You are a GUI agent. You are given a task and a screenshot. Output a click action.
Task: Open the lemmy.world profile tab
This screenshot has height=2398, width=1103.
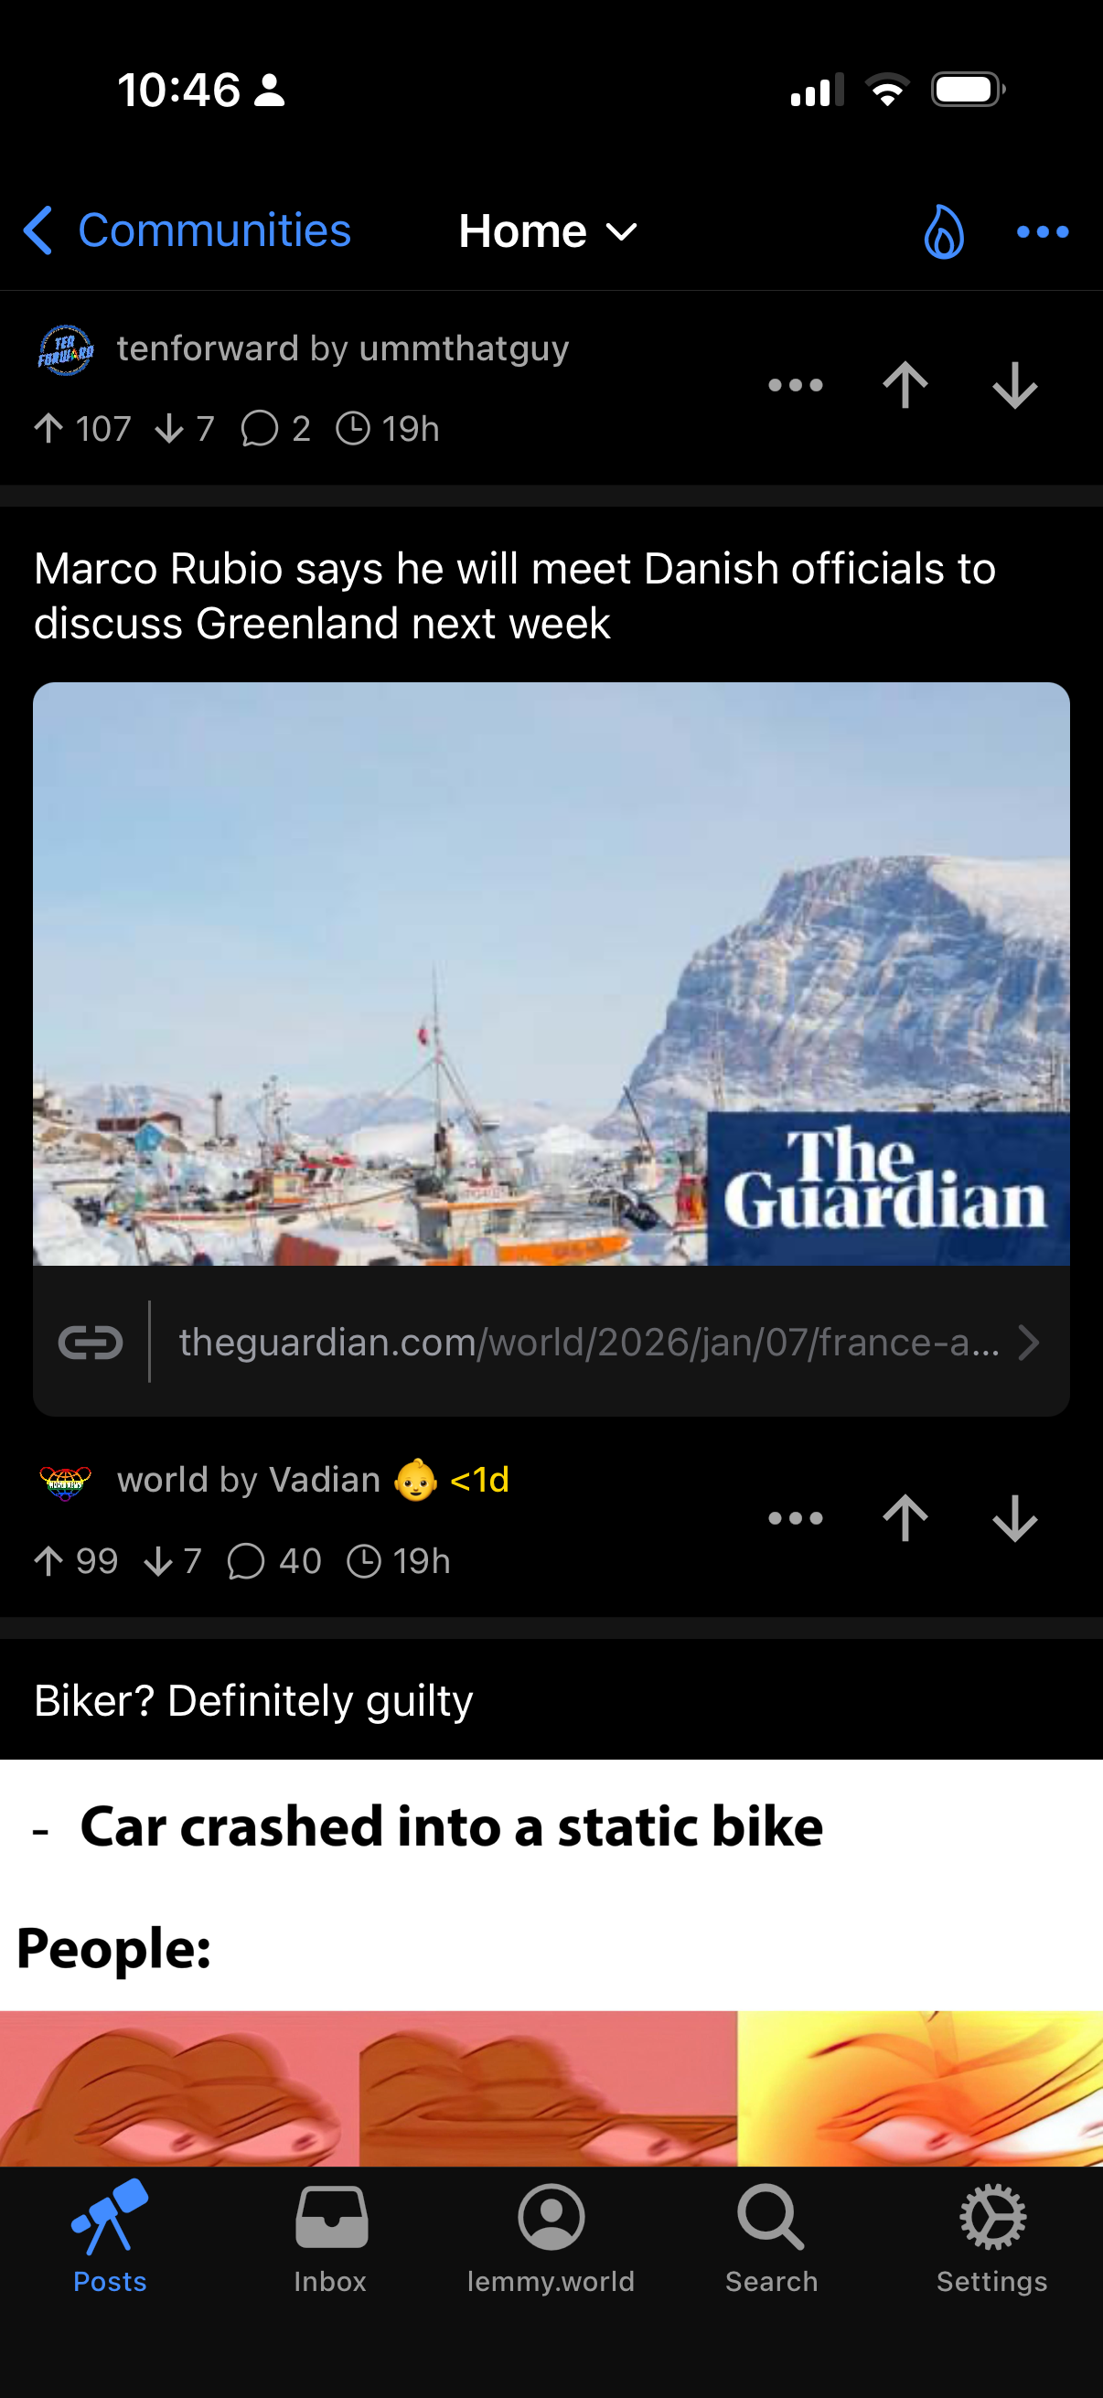tap(551, 2240)
